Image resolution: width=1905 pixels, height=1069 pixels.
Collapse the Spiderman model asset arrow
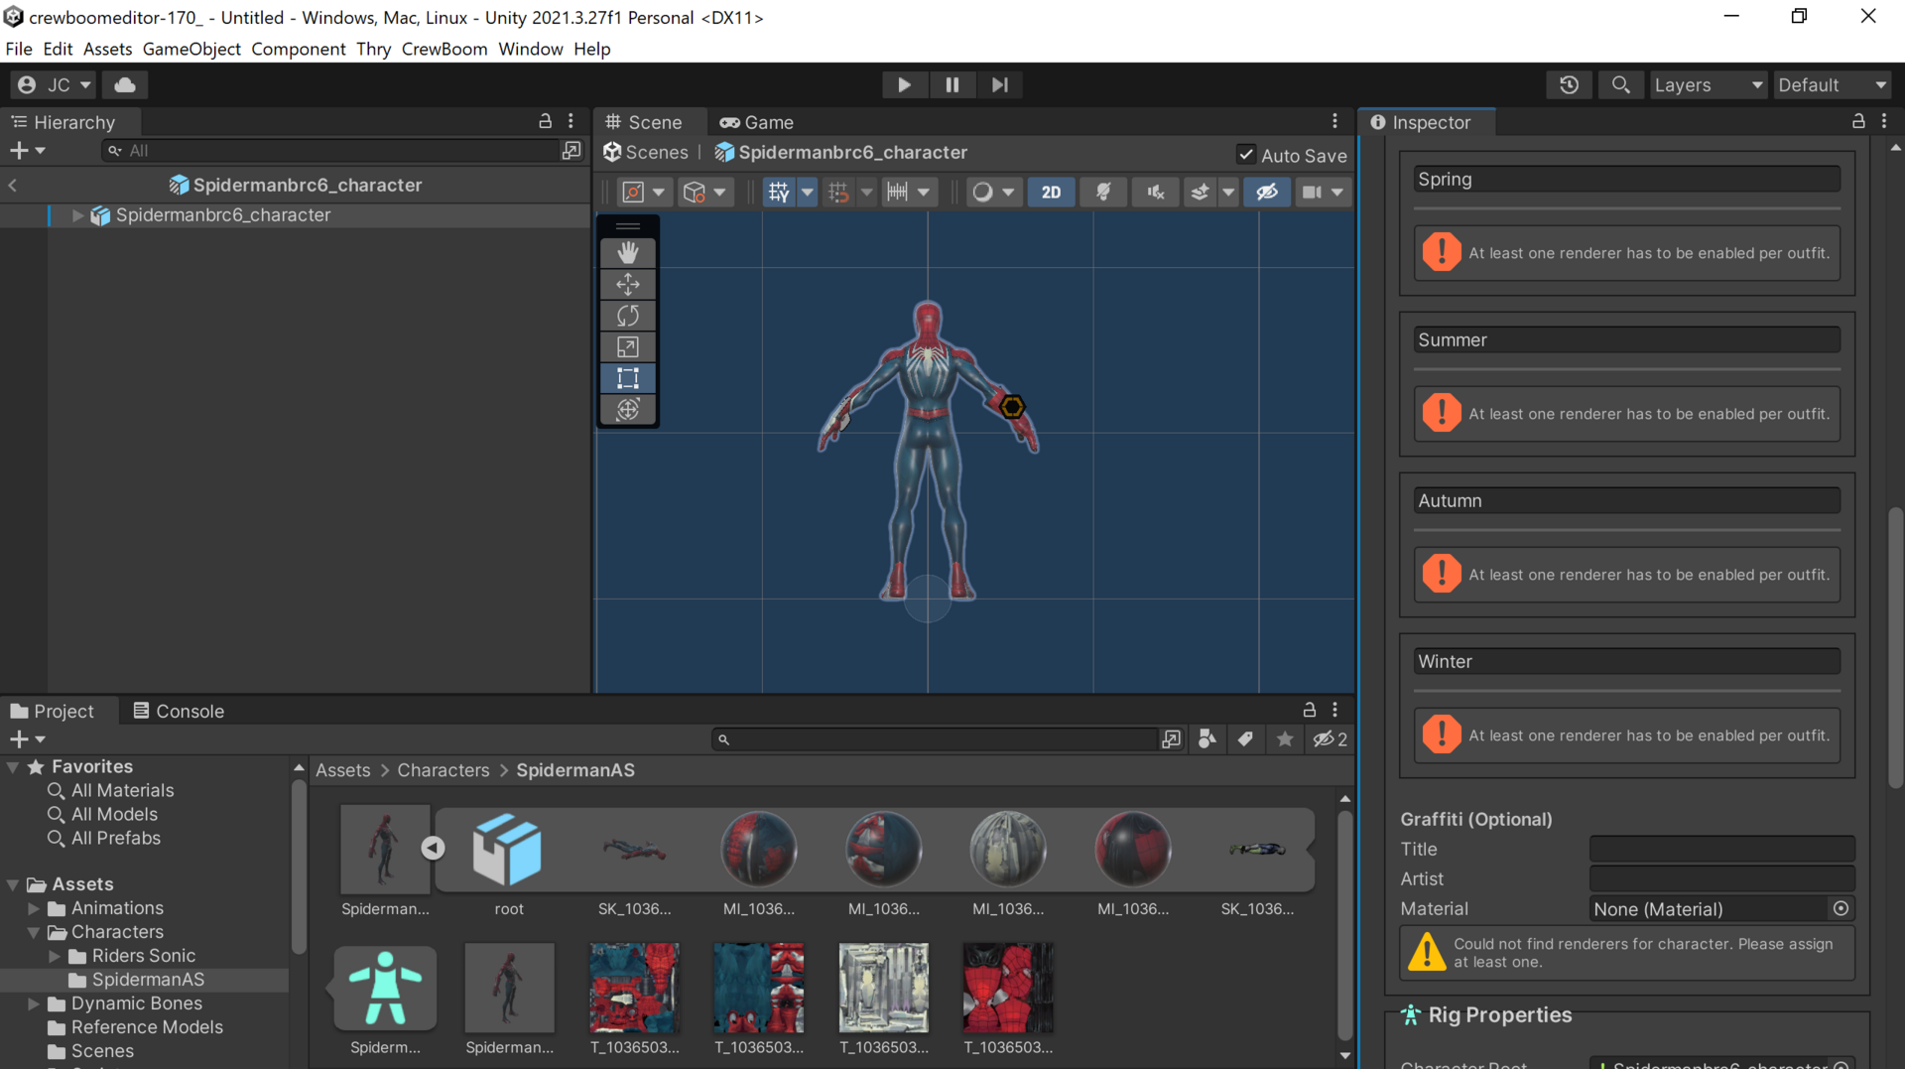coord(433,848)
